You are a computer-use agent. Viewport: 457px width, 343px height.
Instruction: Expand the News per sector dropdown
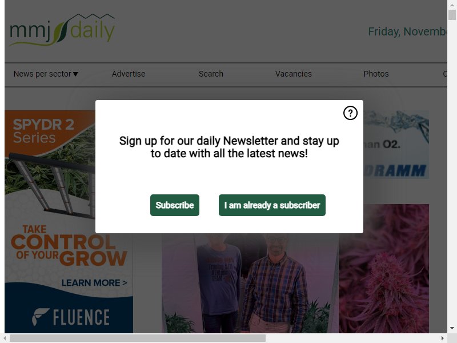pos(46,74)
